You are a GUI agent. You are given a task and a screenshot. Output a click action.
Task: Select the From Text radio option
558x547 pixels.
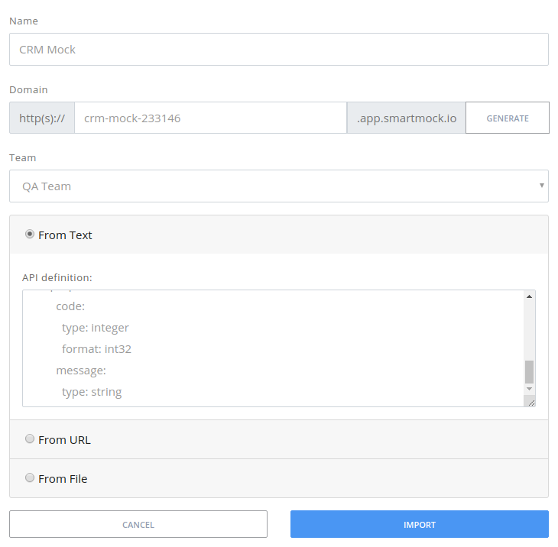[x=30, y=235]
